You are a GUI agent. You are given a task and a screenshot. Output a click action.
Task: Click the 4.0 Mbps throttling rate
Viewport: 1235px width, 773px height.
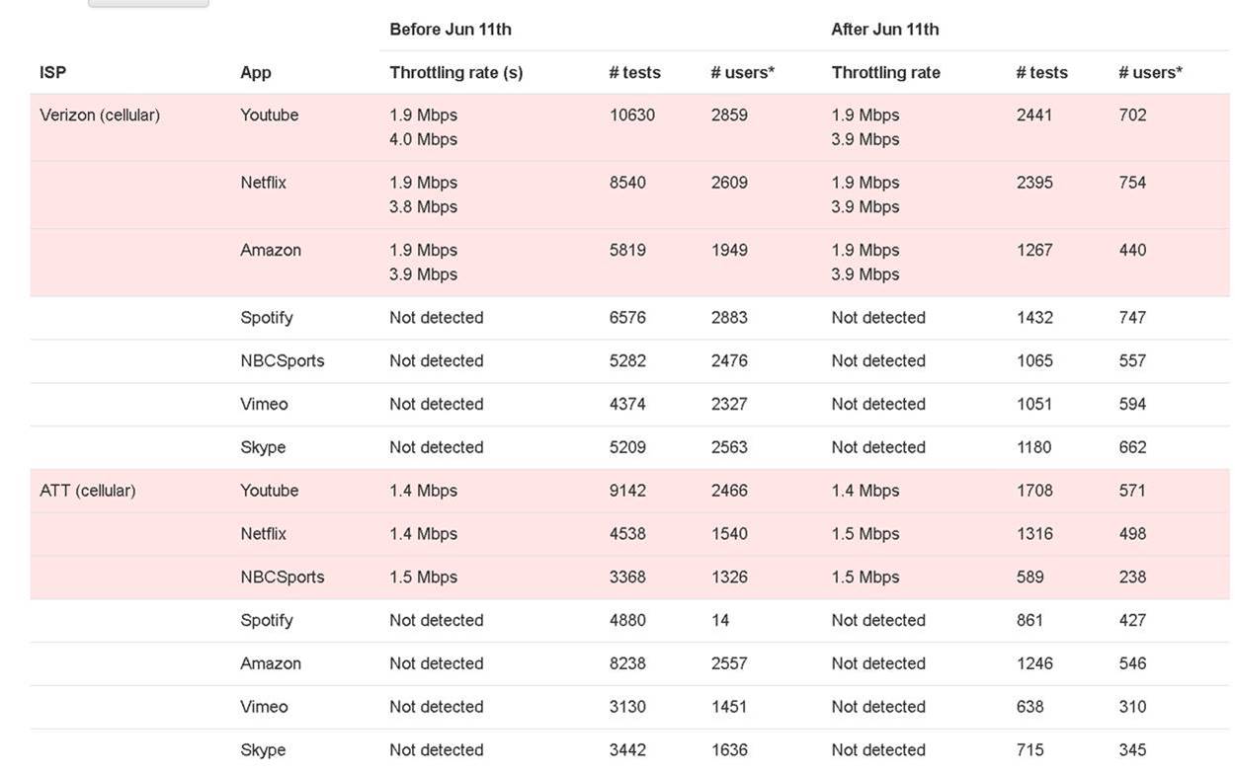423,140
